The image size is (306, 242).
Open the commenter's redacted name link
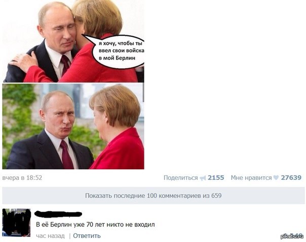click(x=58, y=214)
